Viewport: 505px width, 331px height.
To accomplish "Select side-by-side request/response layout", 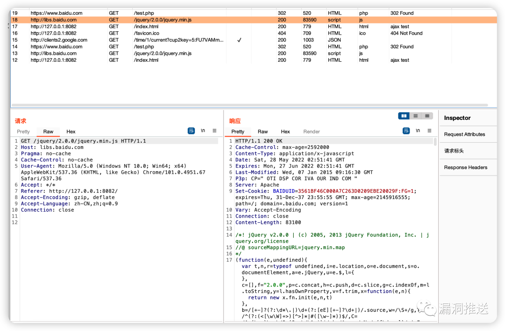I will (404, 116).
